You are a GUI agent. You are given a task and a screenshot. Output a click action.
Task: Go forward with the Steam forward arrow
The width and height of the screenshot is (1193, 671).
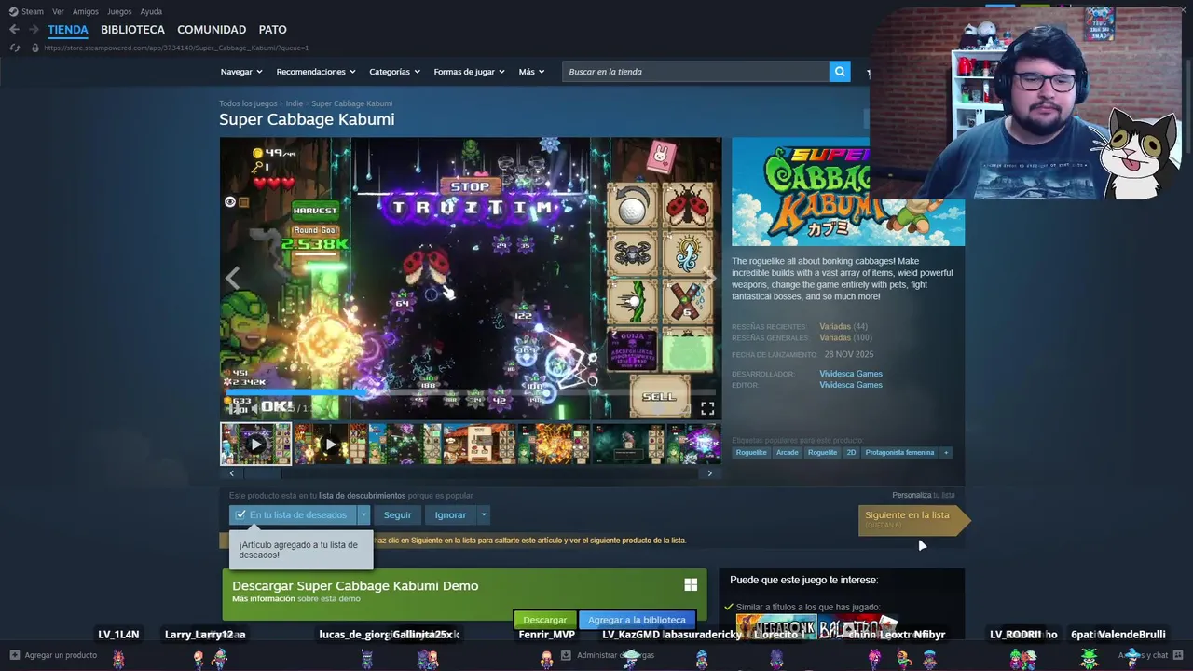point(34,30)
